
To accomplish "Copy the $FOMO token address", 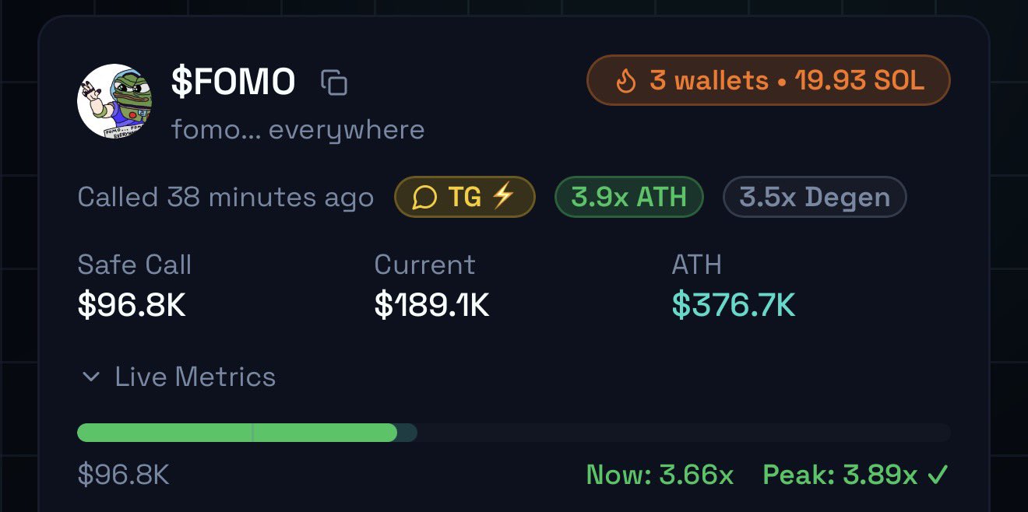I will (334, 82).
